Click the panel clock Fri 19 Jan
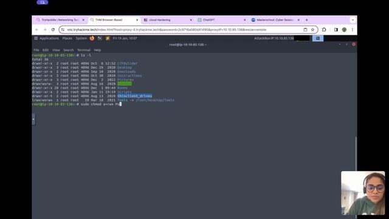 click(x=125, y=38)
